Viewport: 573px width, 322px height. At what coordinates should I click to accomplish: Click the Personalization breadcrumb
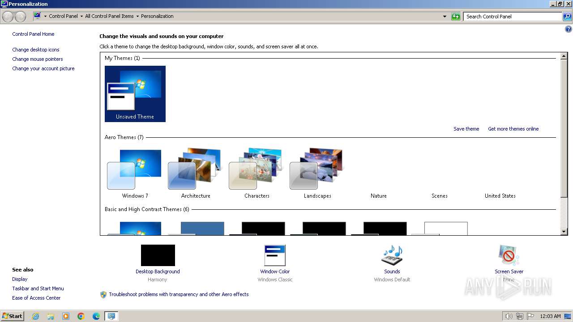click(157, 16)
